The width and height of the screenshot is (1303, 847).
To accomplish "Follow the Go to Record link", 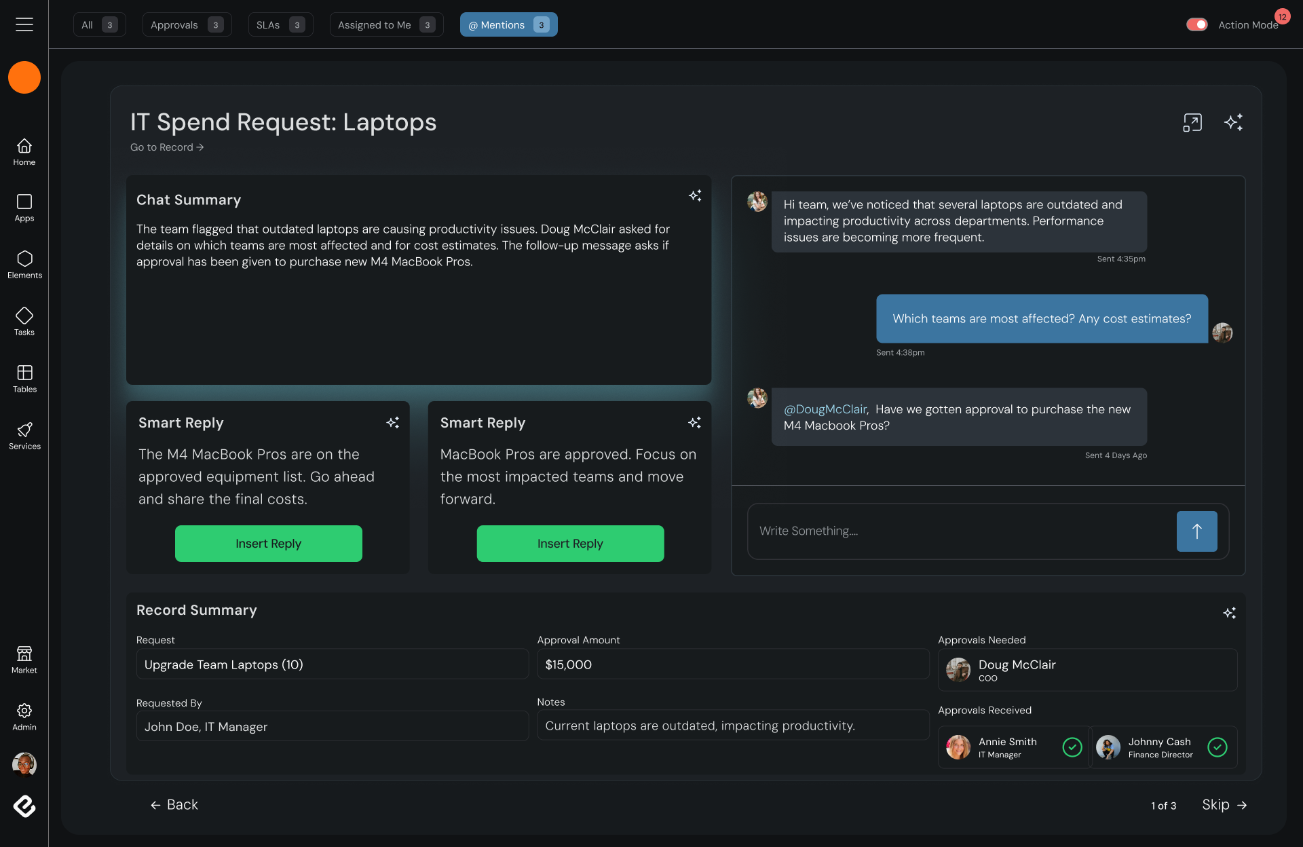I will [x=167, y=147].
